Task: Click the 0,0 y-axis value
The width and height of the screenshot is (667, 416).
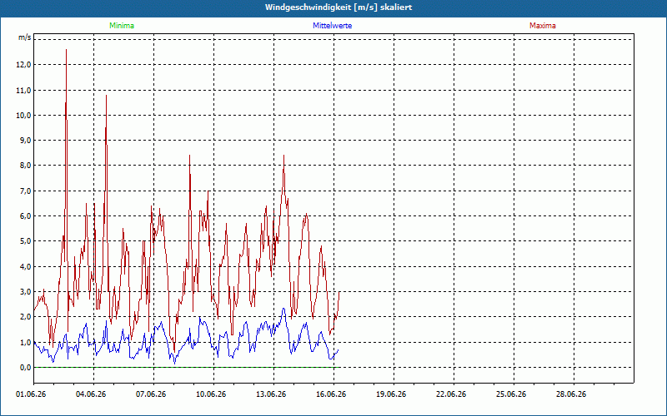Action: pos(26,367)
